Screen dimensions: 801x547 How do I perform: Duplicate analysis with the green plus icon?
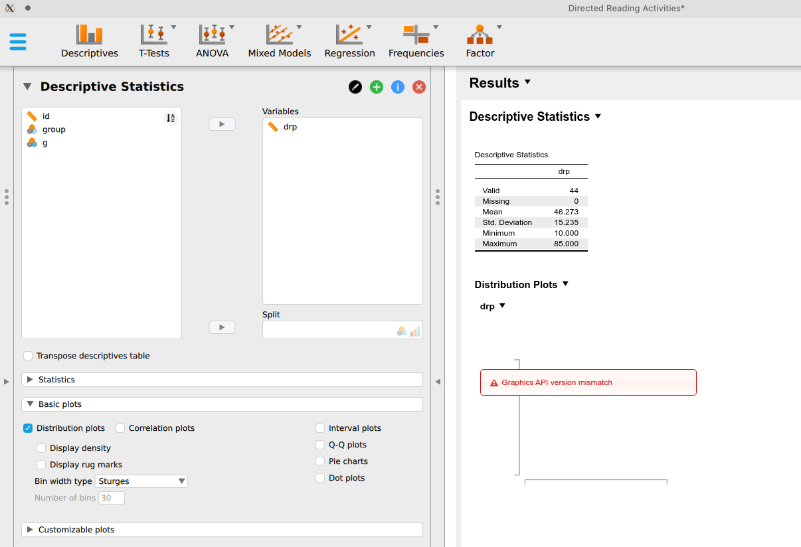coord(376,86)
